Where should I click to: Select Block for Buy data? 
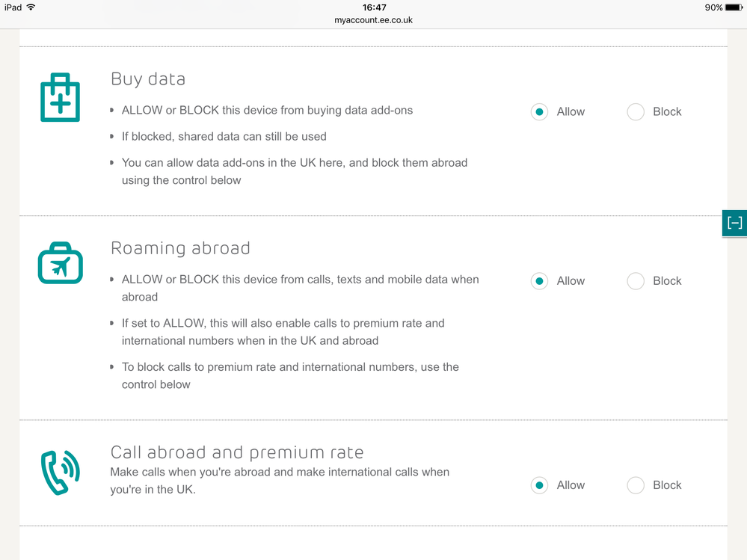[x=636, y=112]
